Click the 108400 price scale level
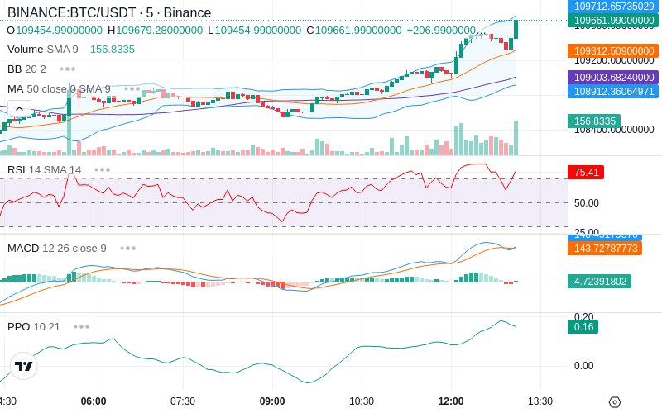662x413 pixels. point(614,130)
